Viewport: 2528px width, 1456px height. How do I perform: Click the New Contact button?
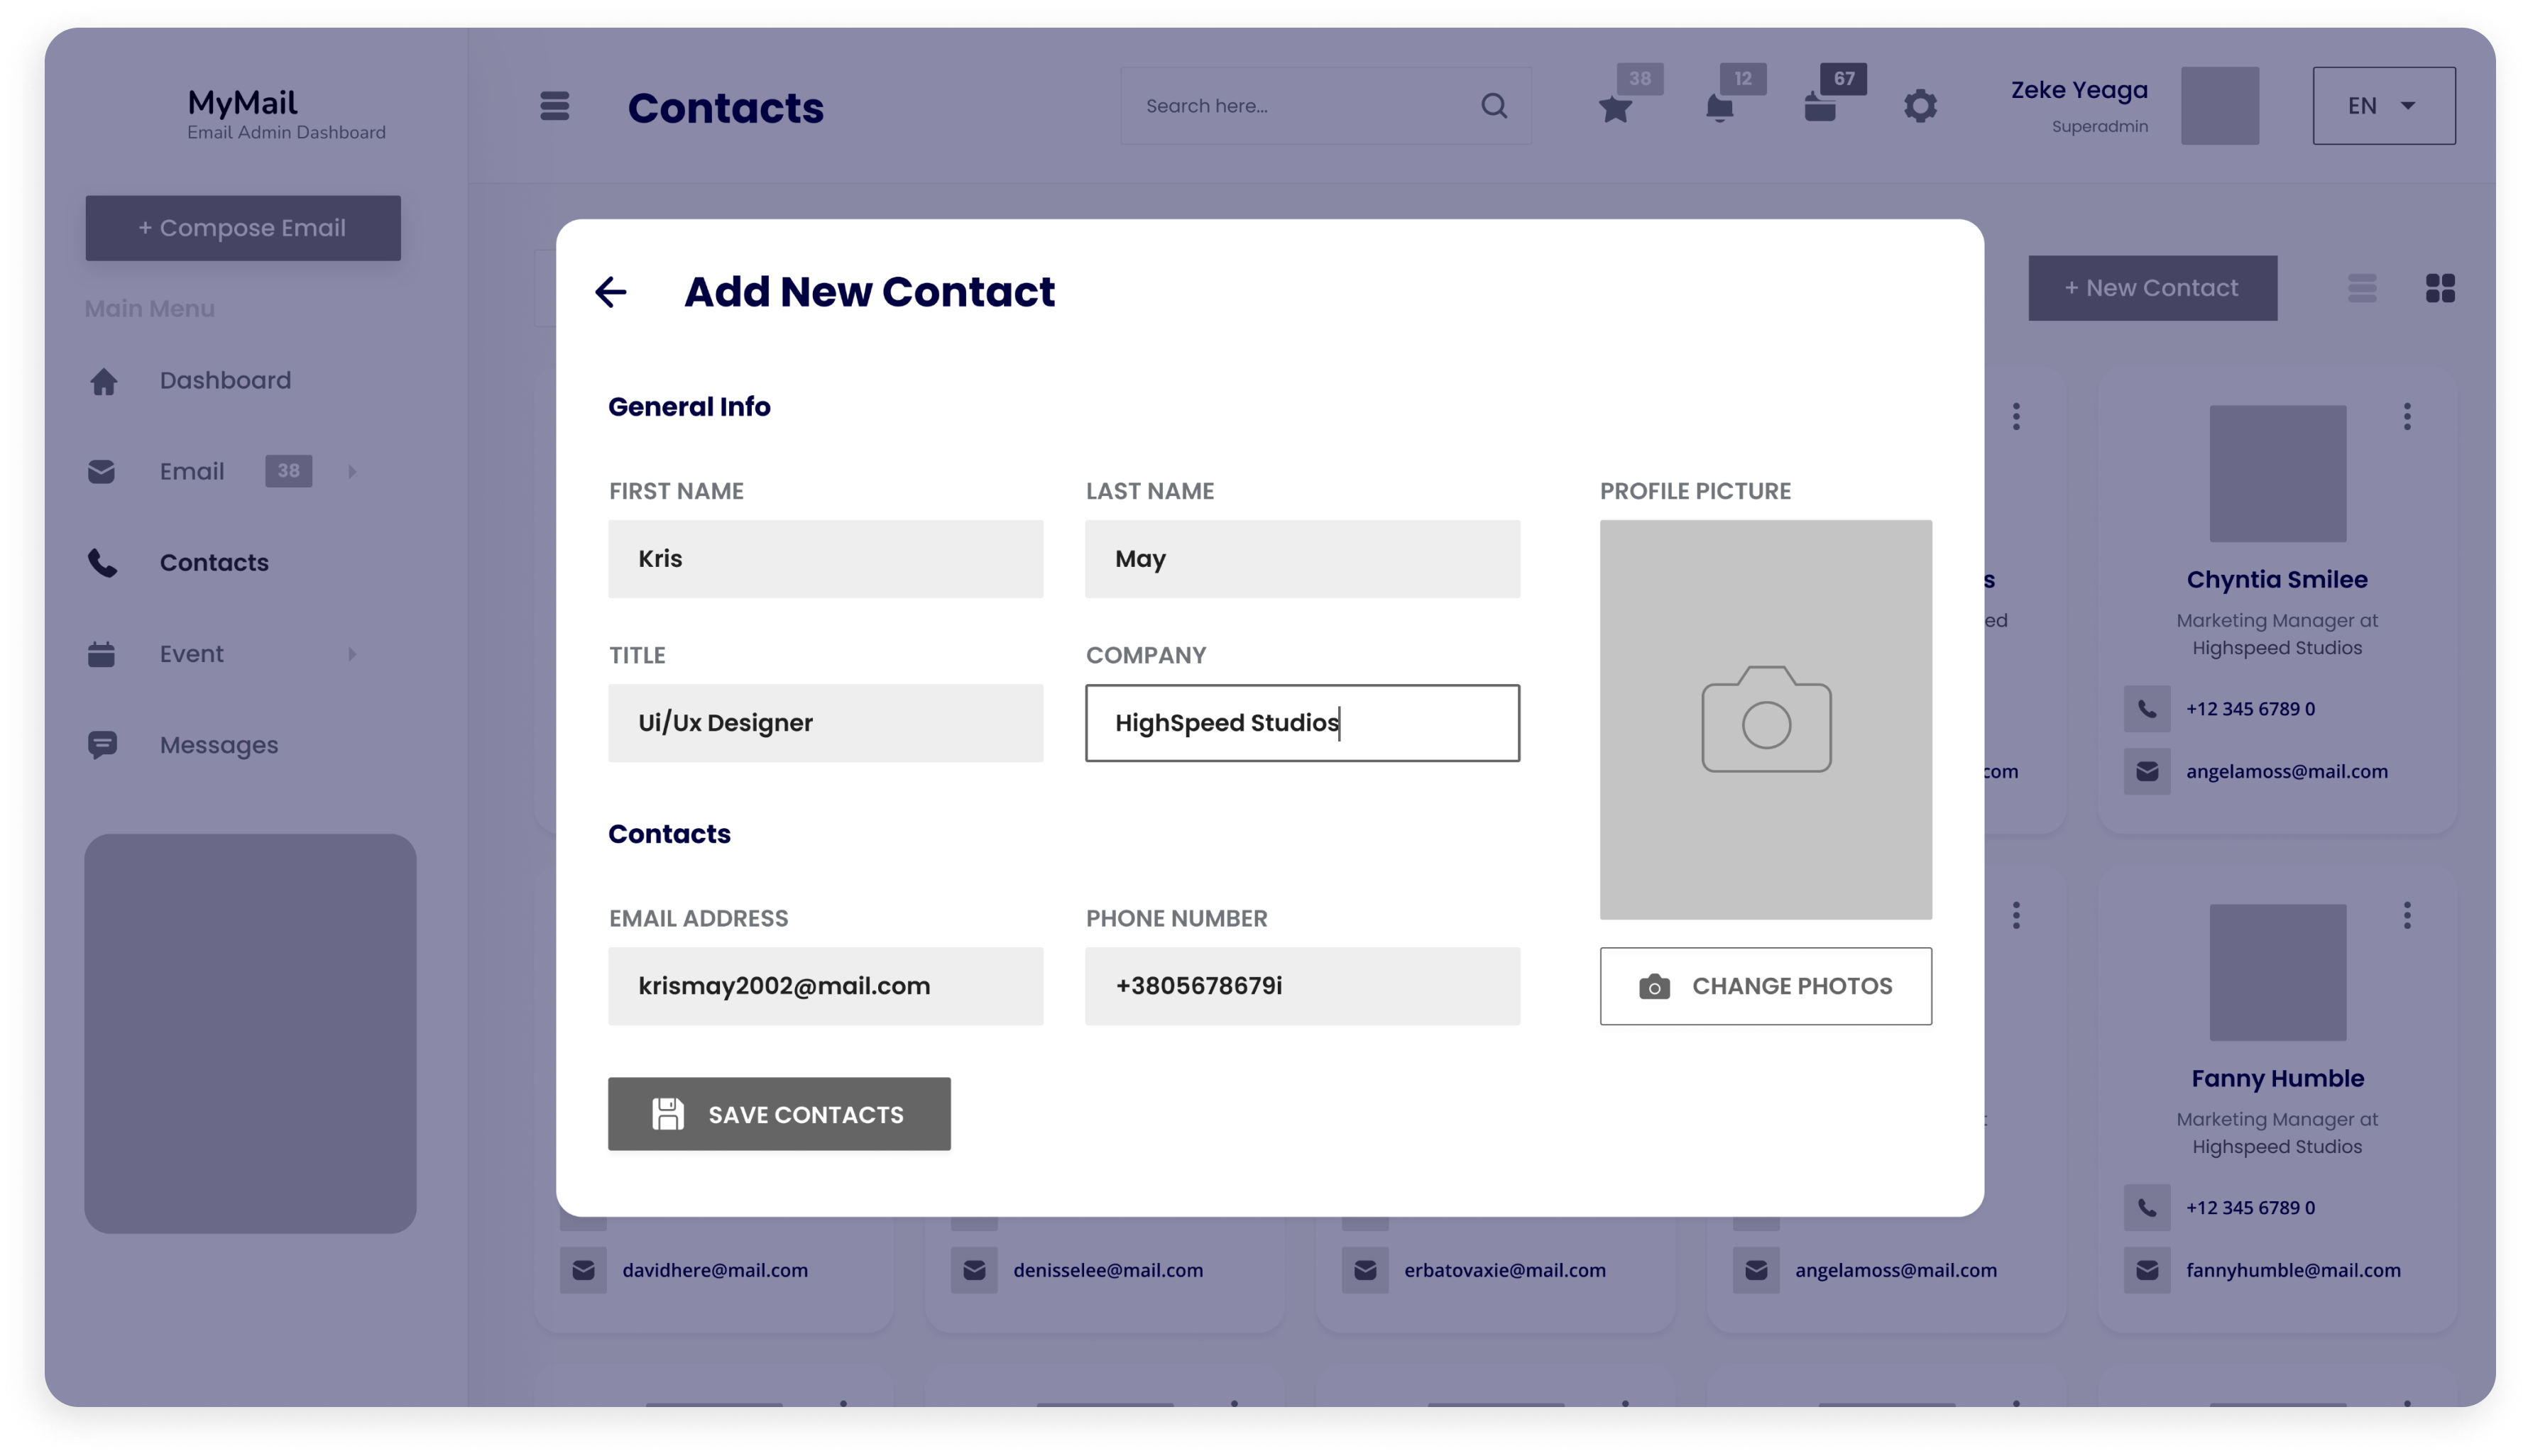[x=2152, y=288]
